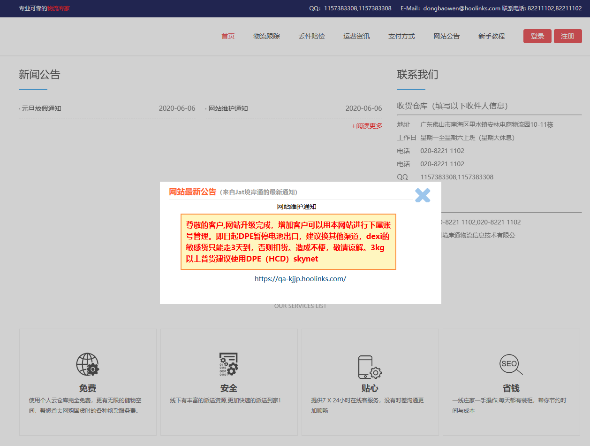Select 运费资讯 in the navigation bar

[x=356, y=36]
